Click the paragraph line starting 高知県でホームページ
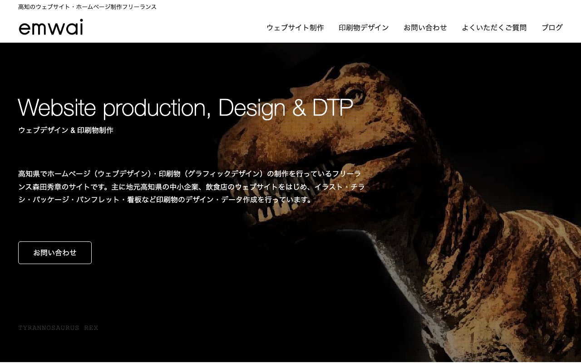The width and height of the screenshot is (581, 363). pyautogui.click(x=190, y=174)
